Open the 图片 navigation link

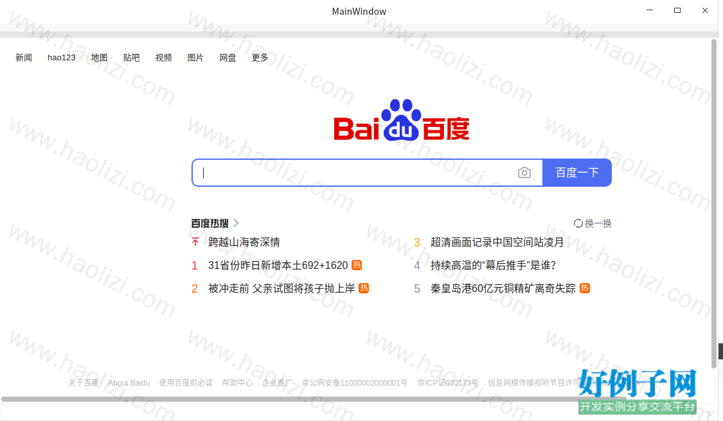(195, 58)
